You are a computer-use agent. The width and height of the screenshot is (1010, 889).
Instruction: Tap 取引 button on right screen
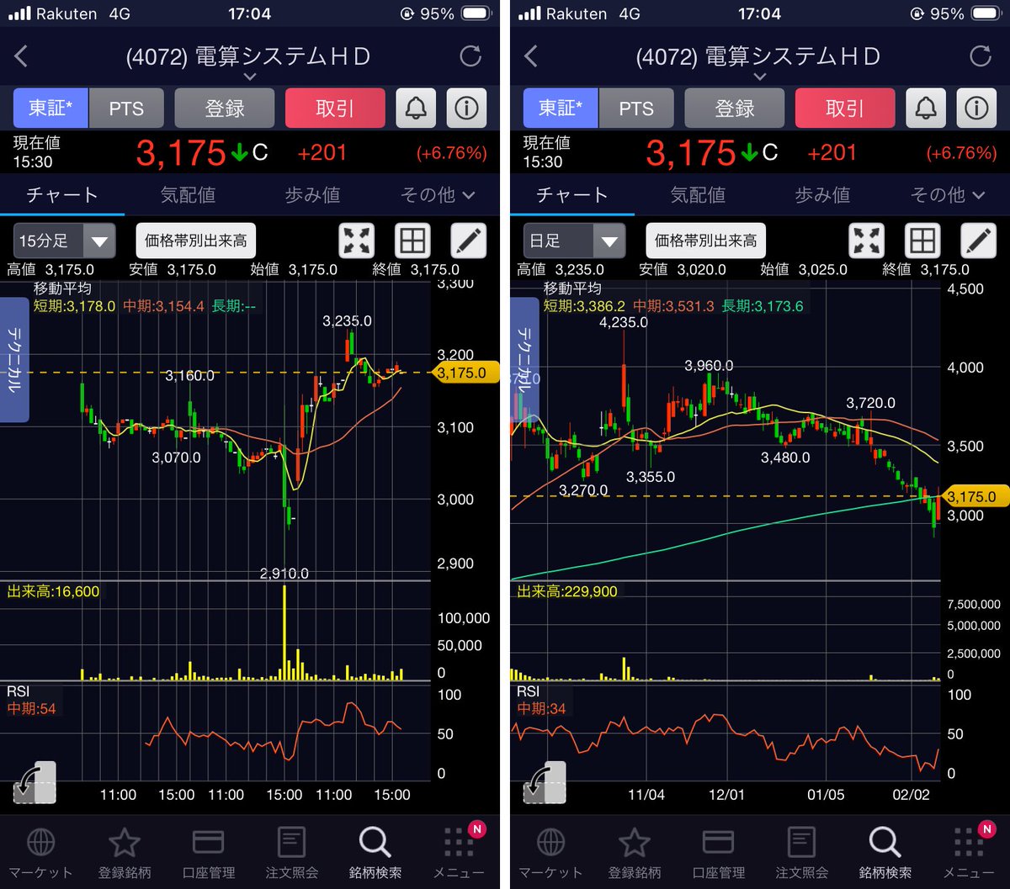click(x=845, y=108)
